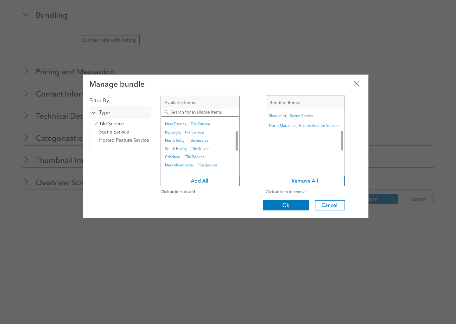Select the Hosted Feature Service filter

(124, 140)
